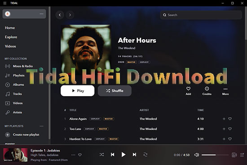Shuffle the After Hours album
247x165 pixels.
[115, 91]
